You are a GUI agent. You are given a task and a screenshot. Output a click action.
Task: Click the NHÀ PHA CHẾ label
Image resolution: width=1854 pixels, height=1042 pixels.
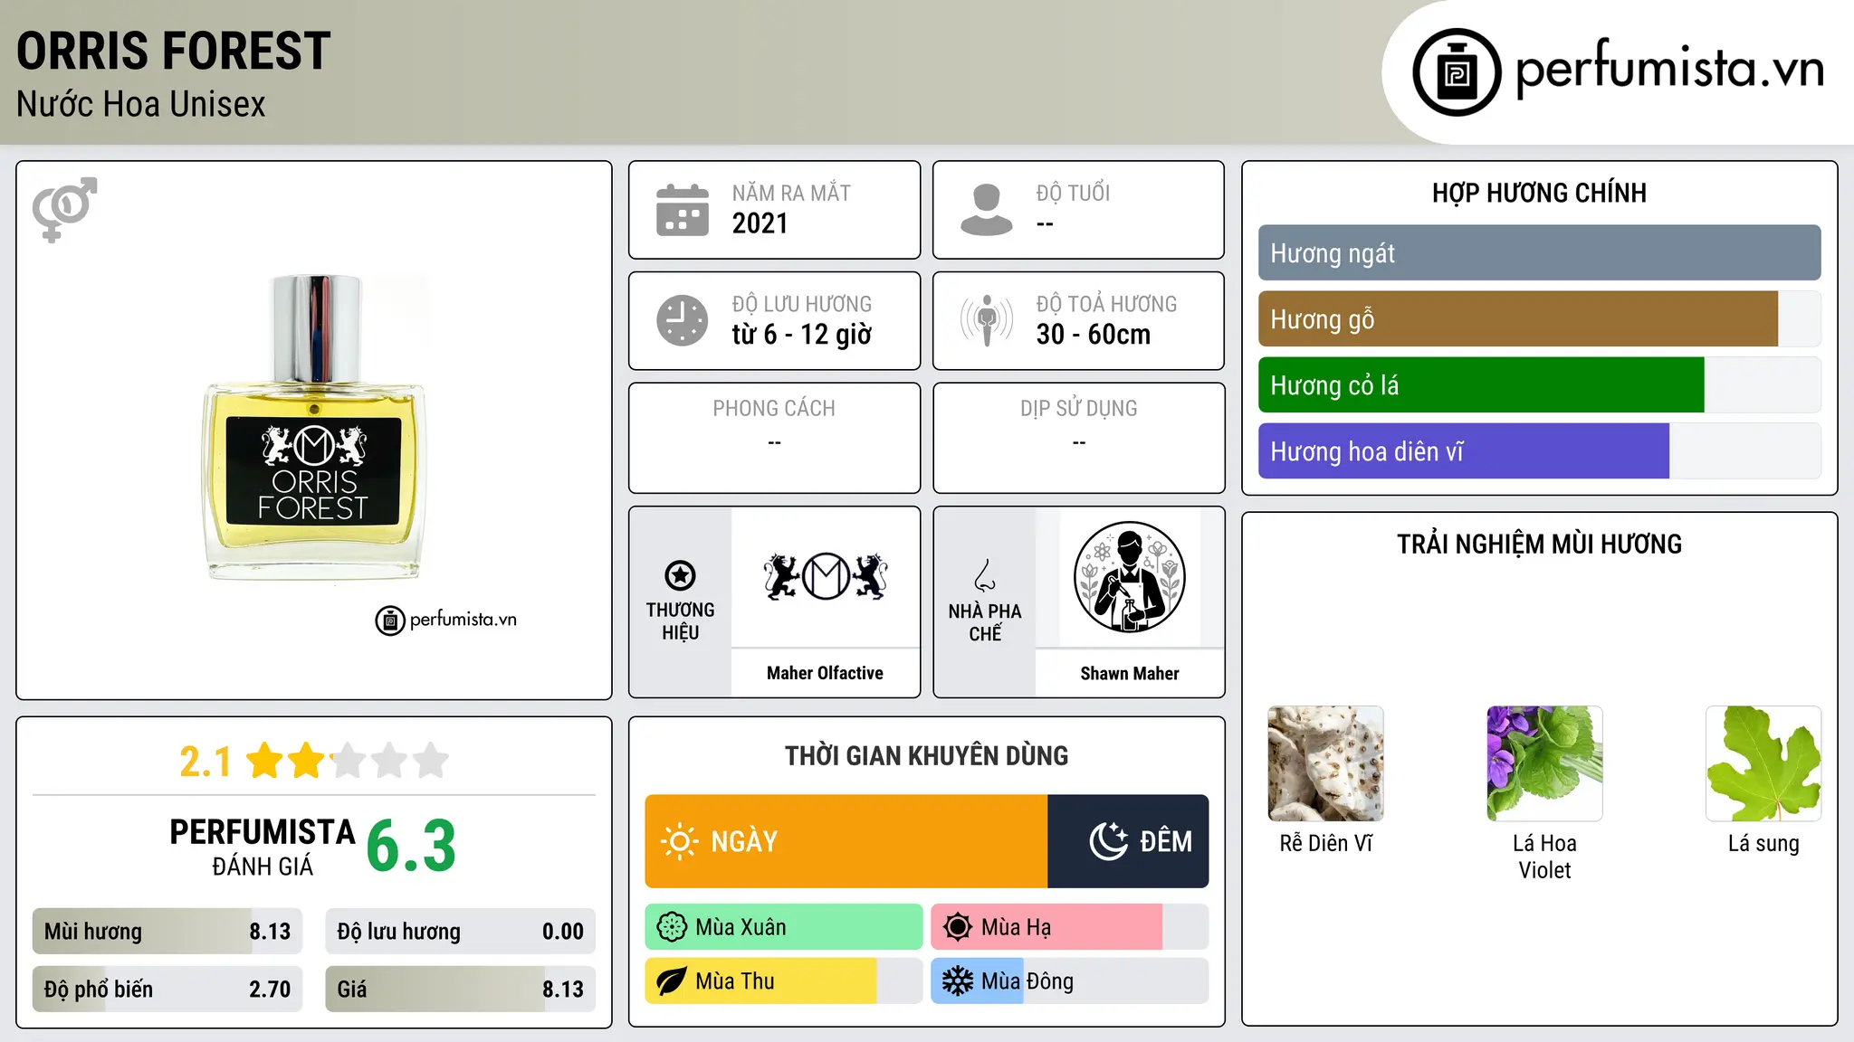pos(985,622)
